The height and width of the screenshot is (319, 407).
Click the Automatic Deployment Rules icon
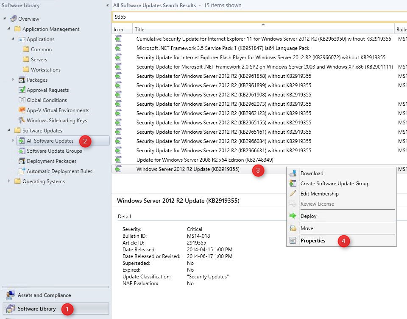point(22,171)
